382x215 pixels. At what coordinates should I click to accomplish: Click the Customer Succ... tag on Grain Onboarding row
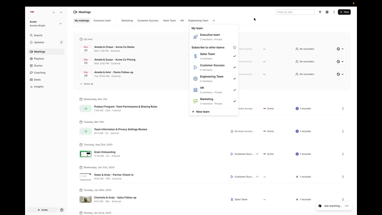[242, 154]
